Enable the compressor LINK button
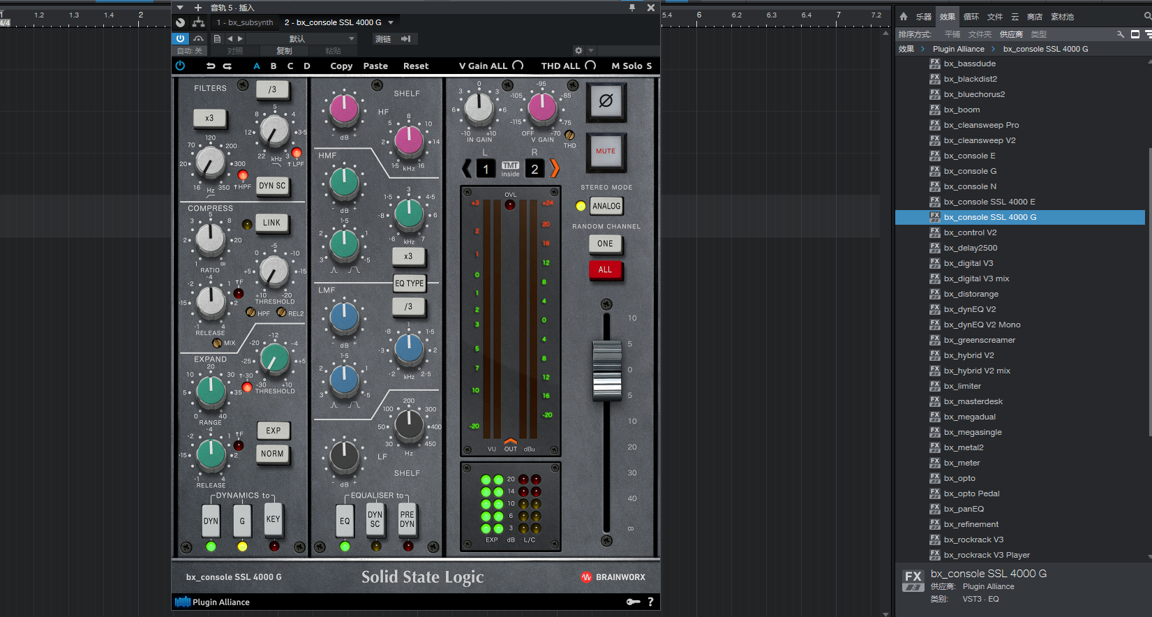Screen dimensions: 1152x617 271,223
